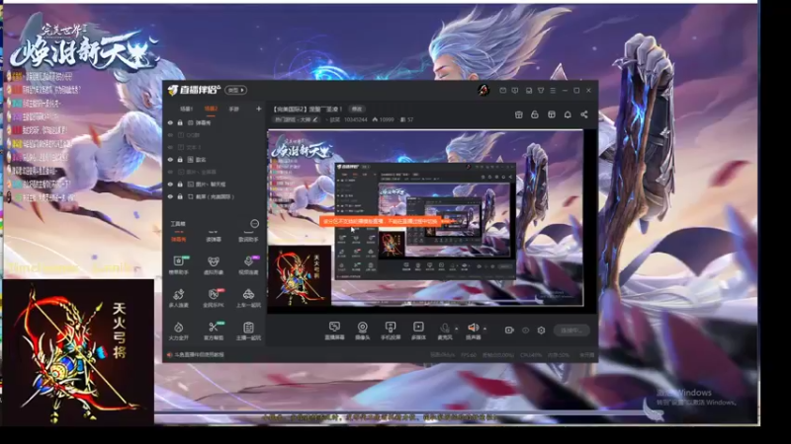Select the 截屏（完美国际）source row
Viewport: 791px width, 444px height.
coord(216,196)
